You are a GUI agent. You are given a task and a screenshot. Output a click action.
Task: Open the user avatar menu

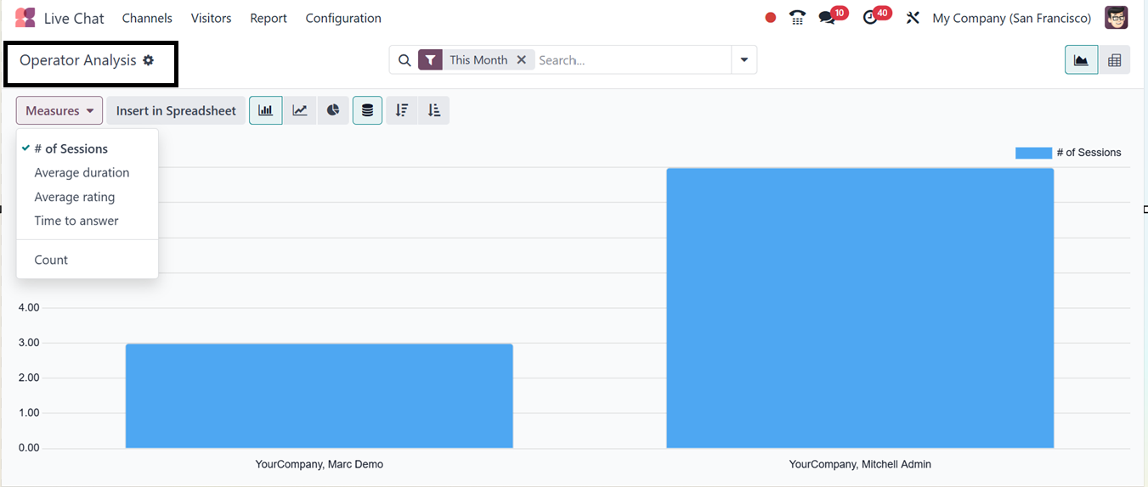1117,18
